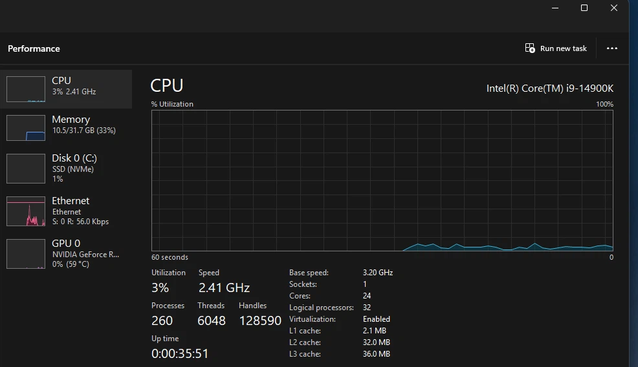Click the GPU 0 mini graph thumbnail
Screen dimensions: 638x367
click(x=26, y=254)
